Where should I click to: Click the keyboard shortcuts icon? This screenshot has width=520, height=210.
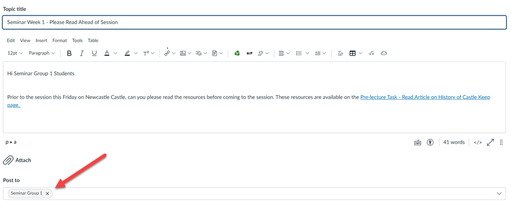(418, 142)
